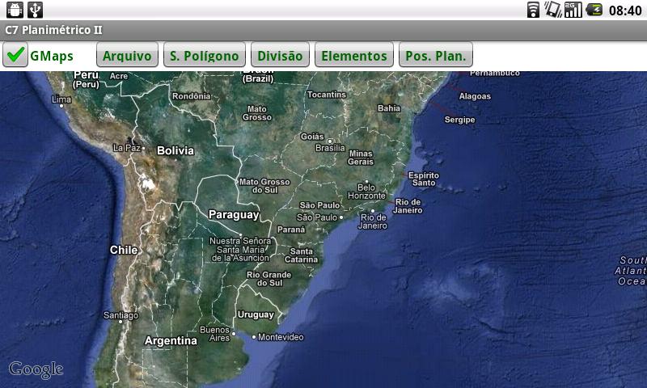Click the Tocantins state label
647x388 pixels.
pos(327,95)
